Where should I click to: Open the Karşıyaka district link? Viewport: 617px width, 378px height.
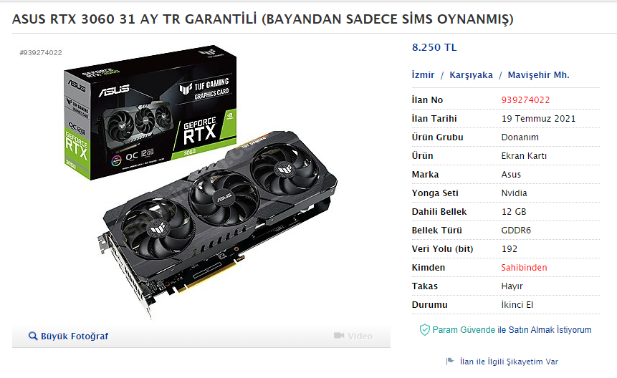471,75
